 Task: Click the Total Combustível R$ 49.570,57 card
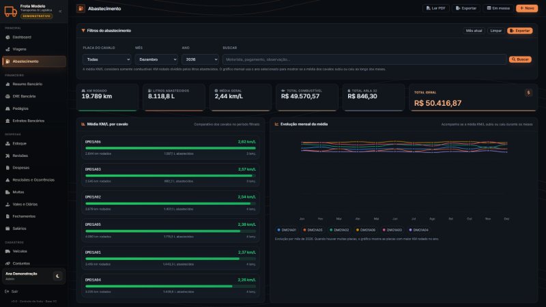[307, 98]
